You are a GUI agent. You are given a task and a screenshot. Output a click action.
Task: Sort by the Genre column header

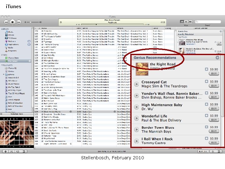[158, 28]
